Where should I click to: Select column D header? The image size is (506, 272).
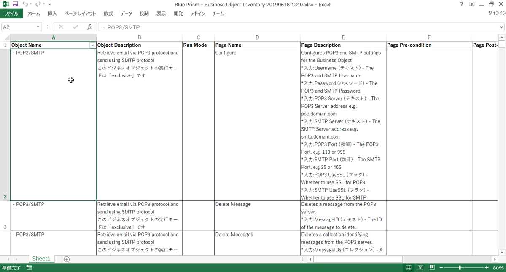(x=257, y=37)
